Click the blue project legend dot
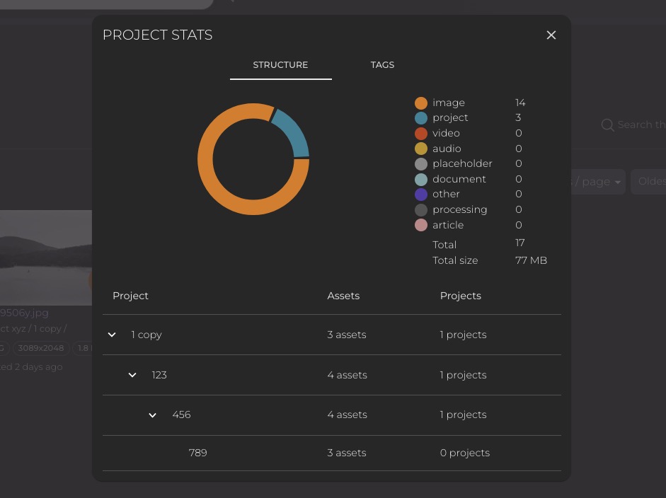The width and height of the screenshot is (666, 498). 421,118
